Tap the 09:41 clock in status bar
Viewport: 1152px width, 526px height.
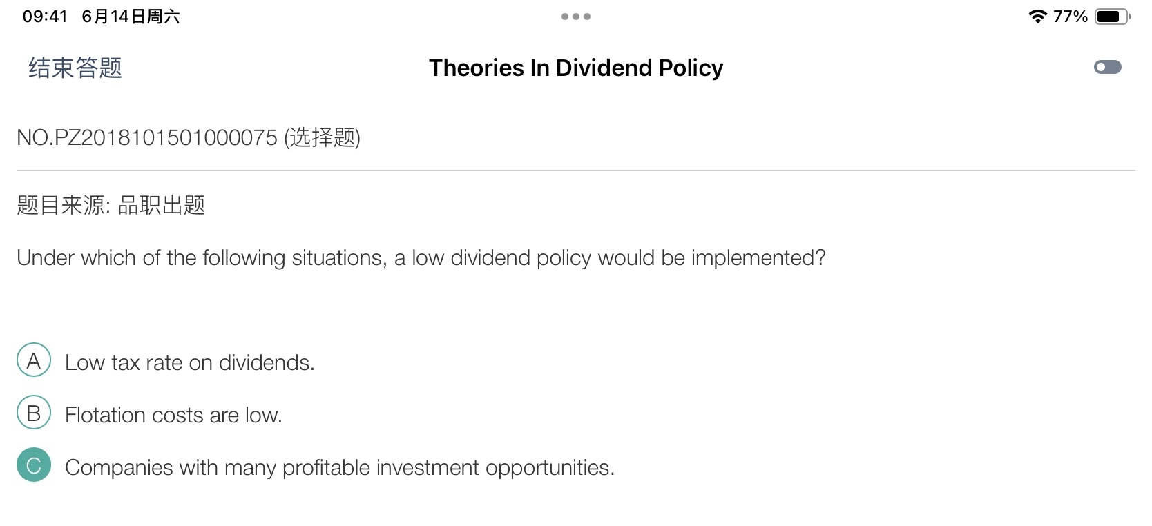click(x=45, y=17)
